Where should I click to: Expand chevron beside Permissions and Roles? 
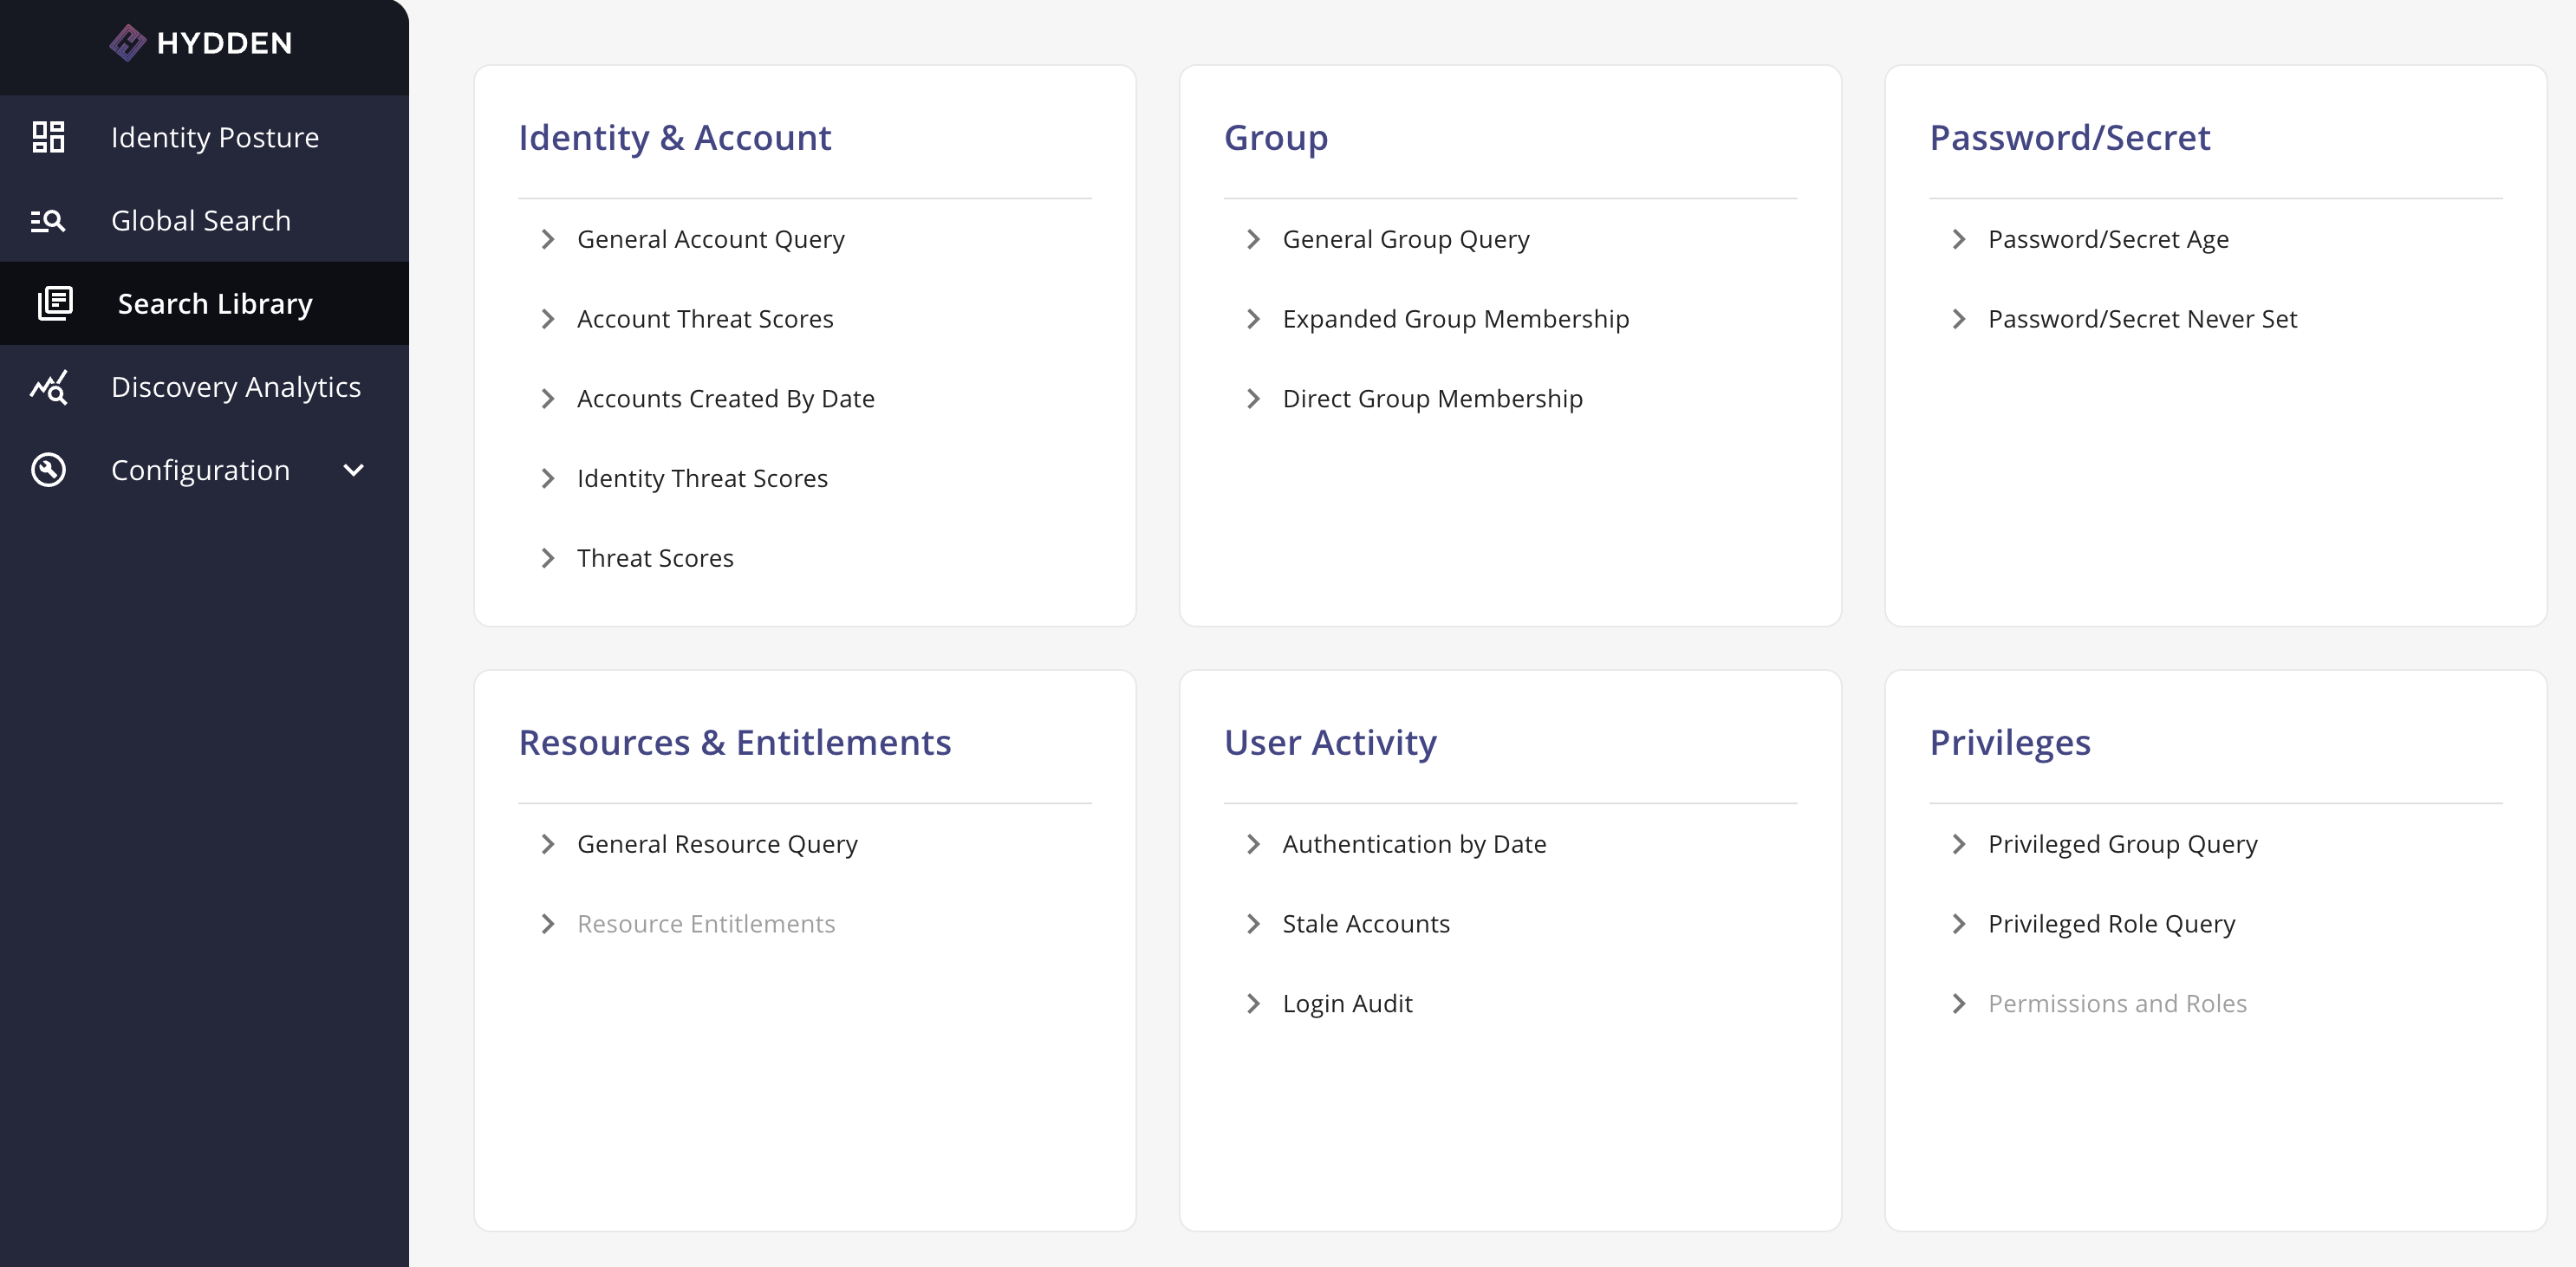[x=1958, y=1003]
